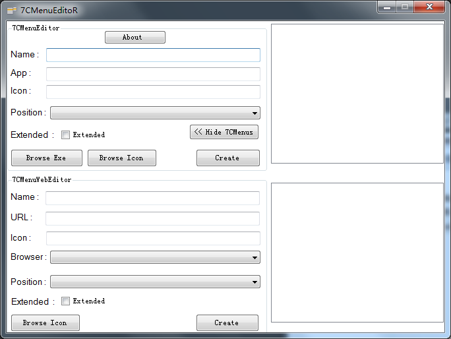Click the 7CMenuEditoR title bar icon

(12, 11)
